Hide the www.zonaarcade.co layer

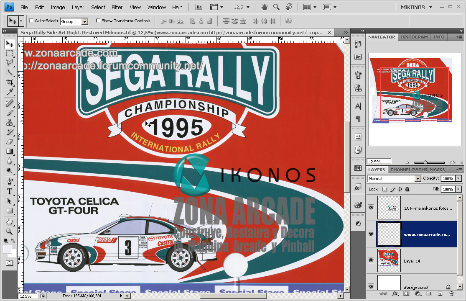tap(371, 234)
